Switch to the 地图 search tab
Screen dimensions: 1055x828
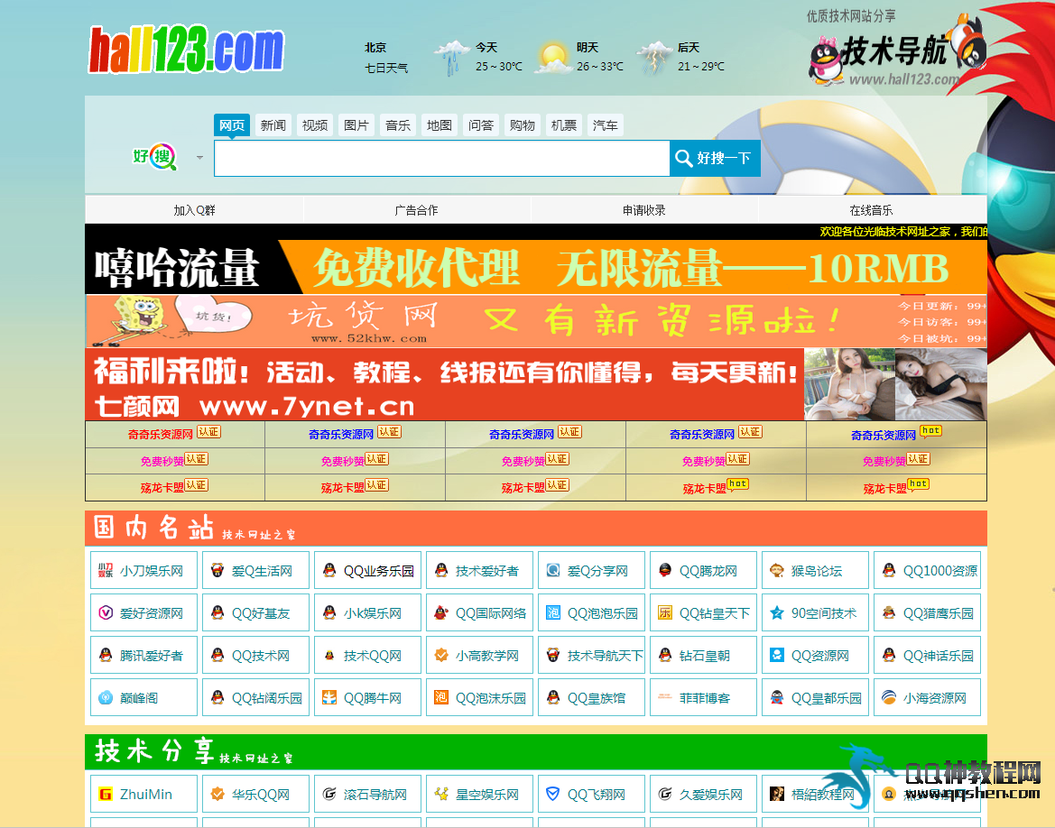pyautogui.click(x=440, y=125)
